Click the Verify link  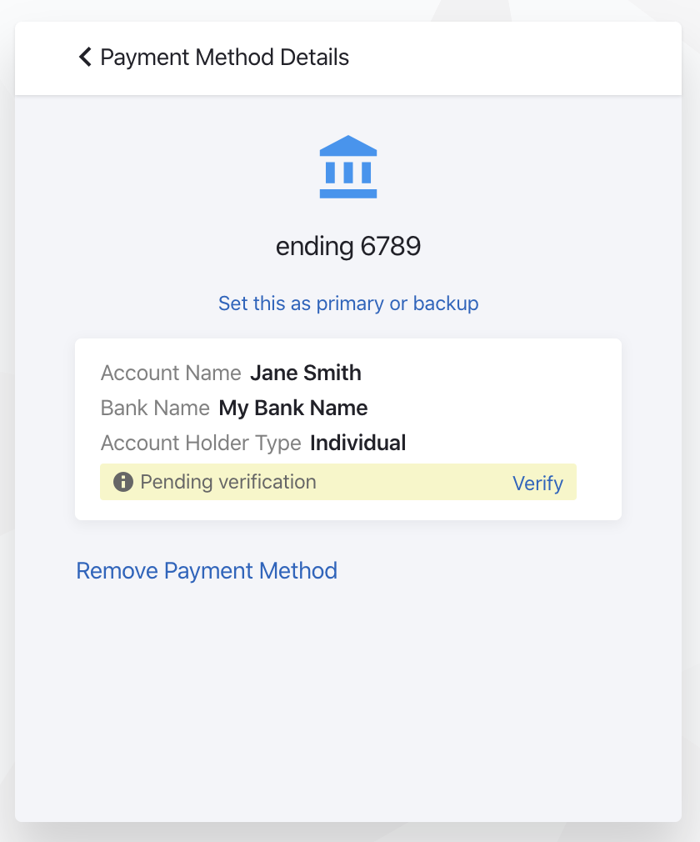click(x=537, y=484)
